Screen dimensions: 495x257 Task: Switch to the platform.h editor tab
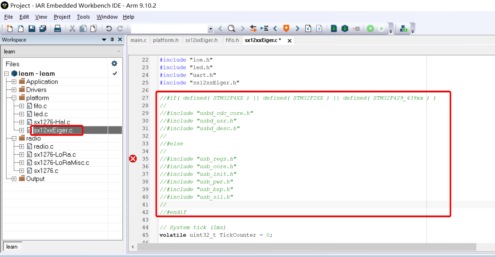[165, 40]
